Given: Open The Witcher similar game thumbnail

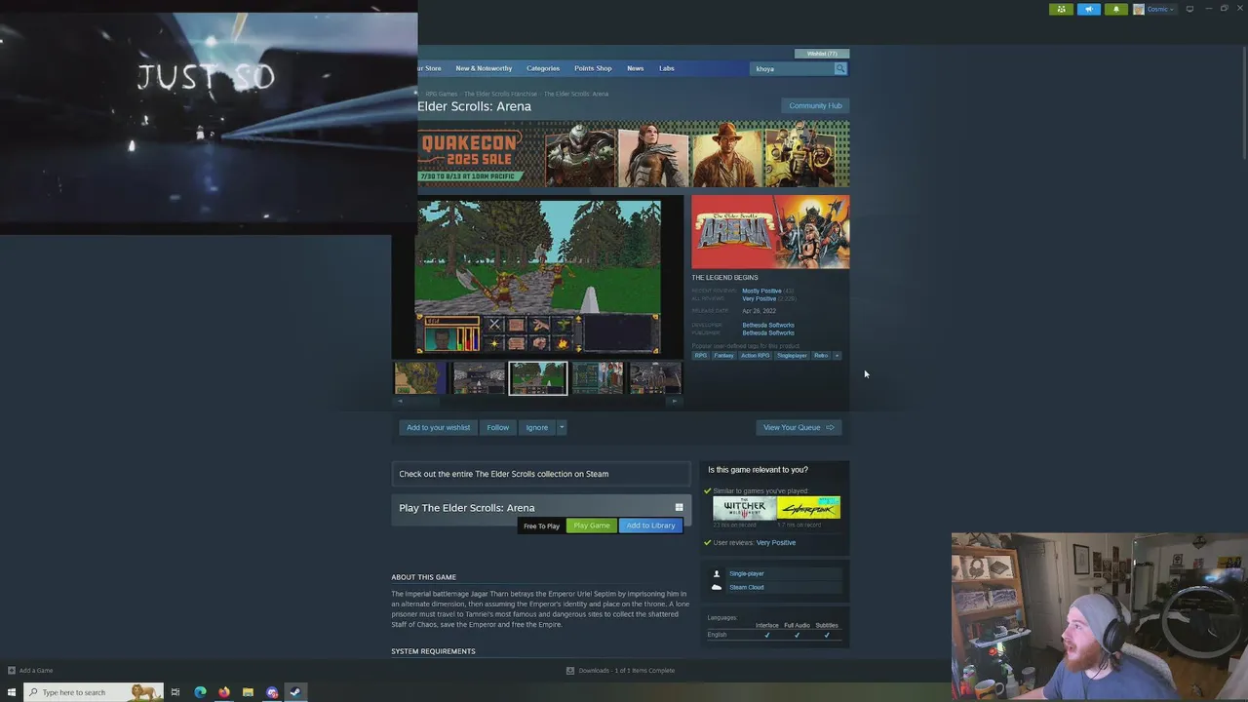Looking at the screenshot, I should tap(744, 508).
